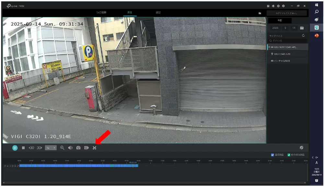Activate the digital zoom magnifier

click(62, 148)
